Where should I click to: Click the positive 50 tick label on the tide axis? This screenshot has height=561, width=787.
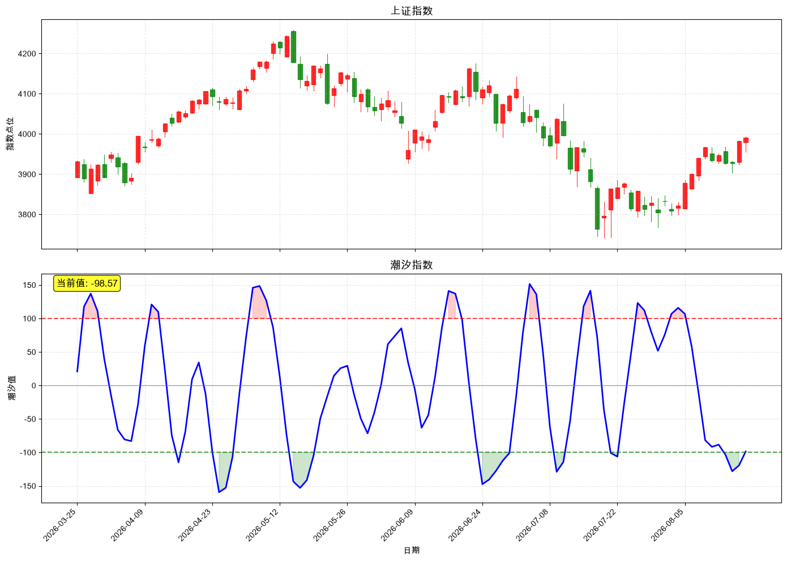[32, 352]
